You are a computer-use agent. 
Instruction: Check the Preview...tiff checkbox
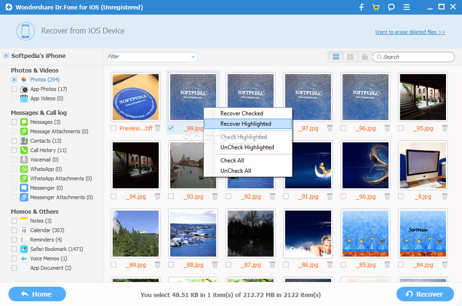[x=113, y=128]
